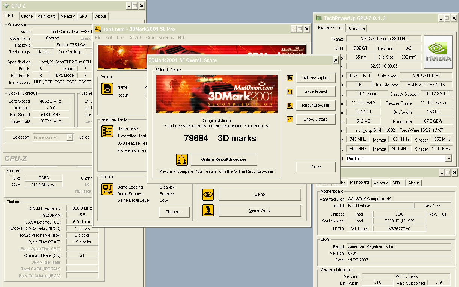Click the Project icon in 3DMark window

107,89
